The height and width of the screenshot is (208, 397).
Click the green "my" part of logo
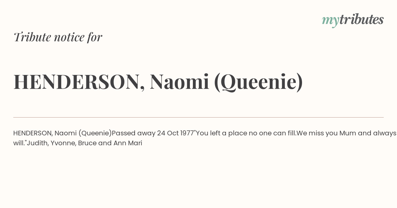pos(330,21)
